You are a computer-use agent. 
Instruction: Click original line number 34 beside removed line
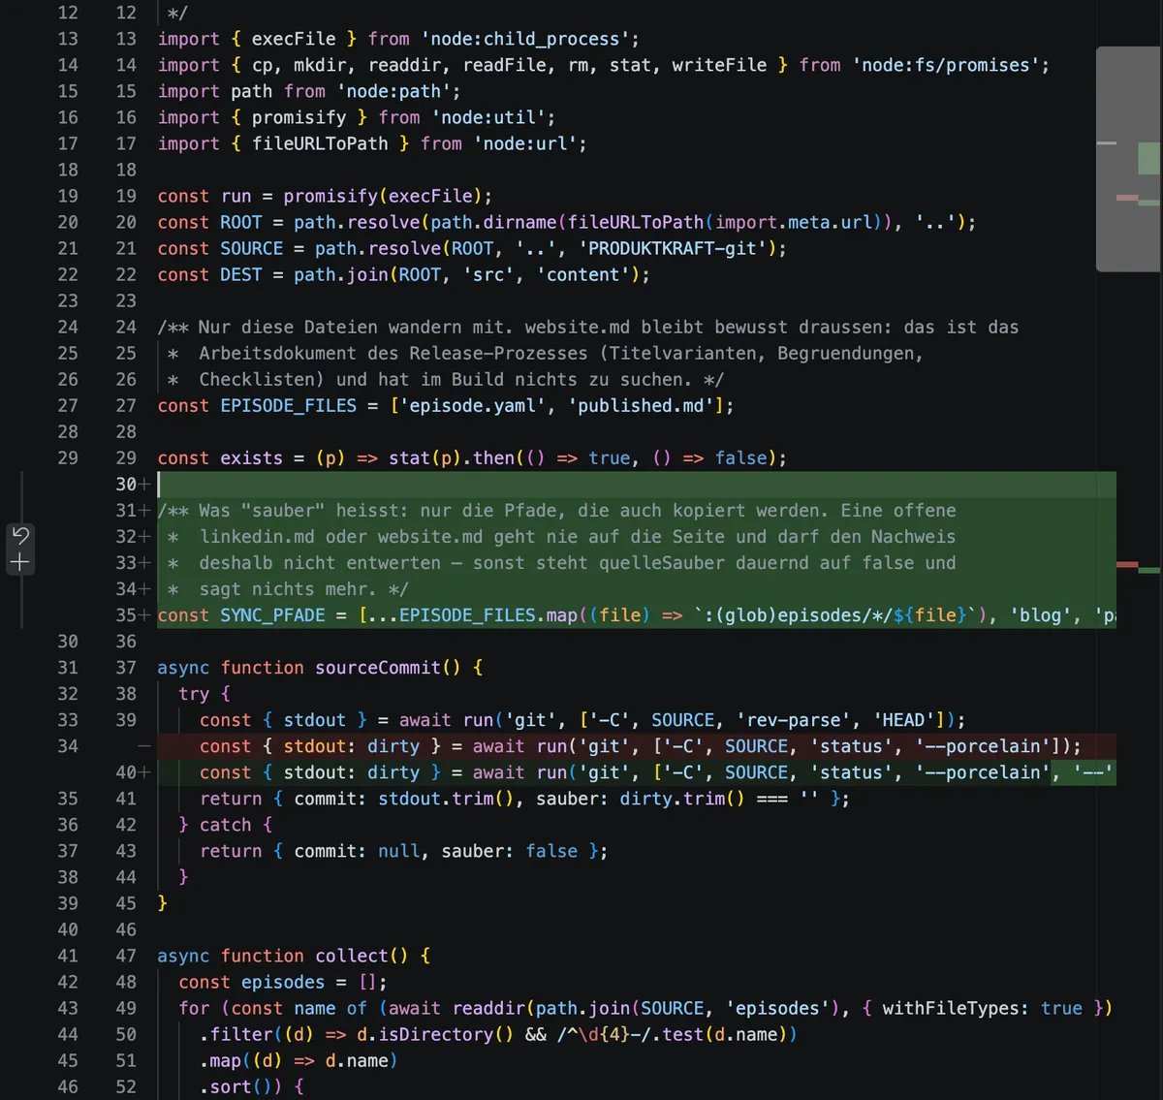coord(68,745)
